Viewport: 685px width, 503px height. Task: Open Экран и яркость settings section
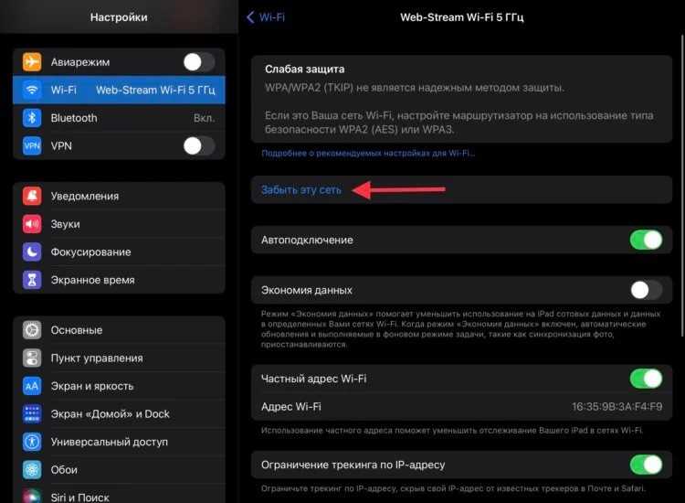tap(119, 386)
